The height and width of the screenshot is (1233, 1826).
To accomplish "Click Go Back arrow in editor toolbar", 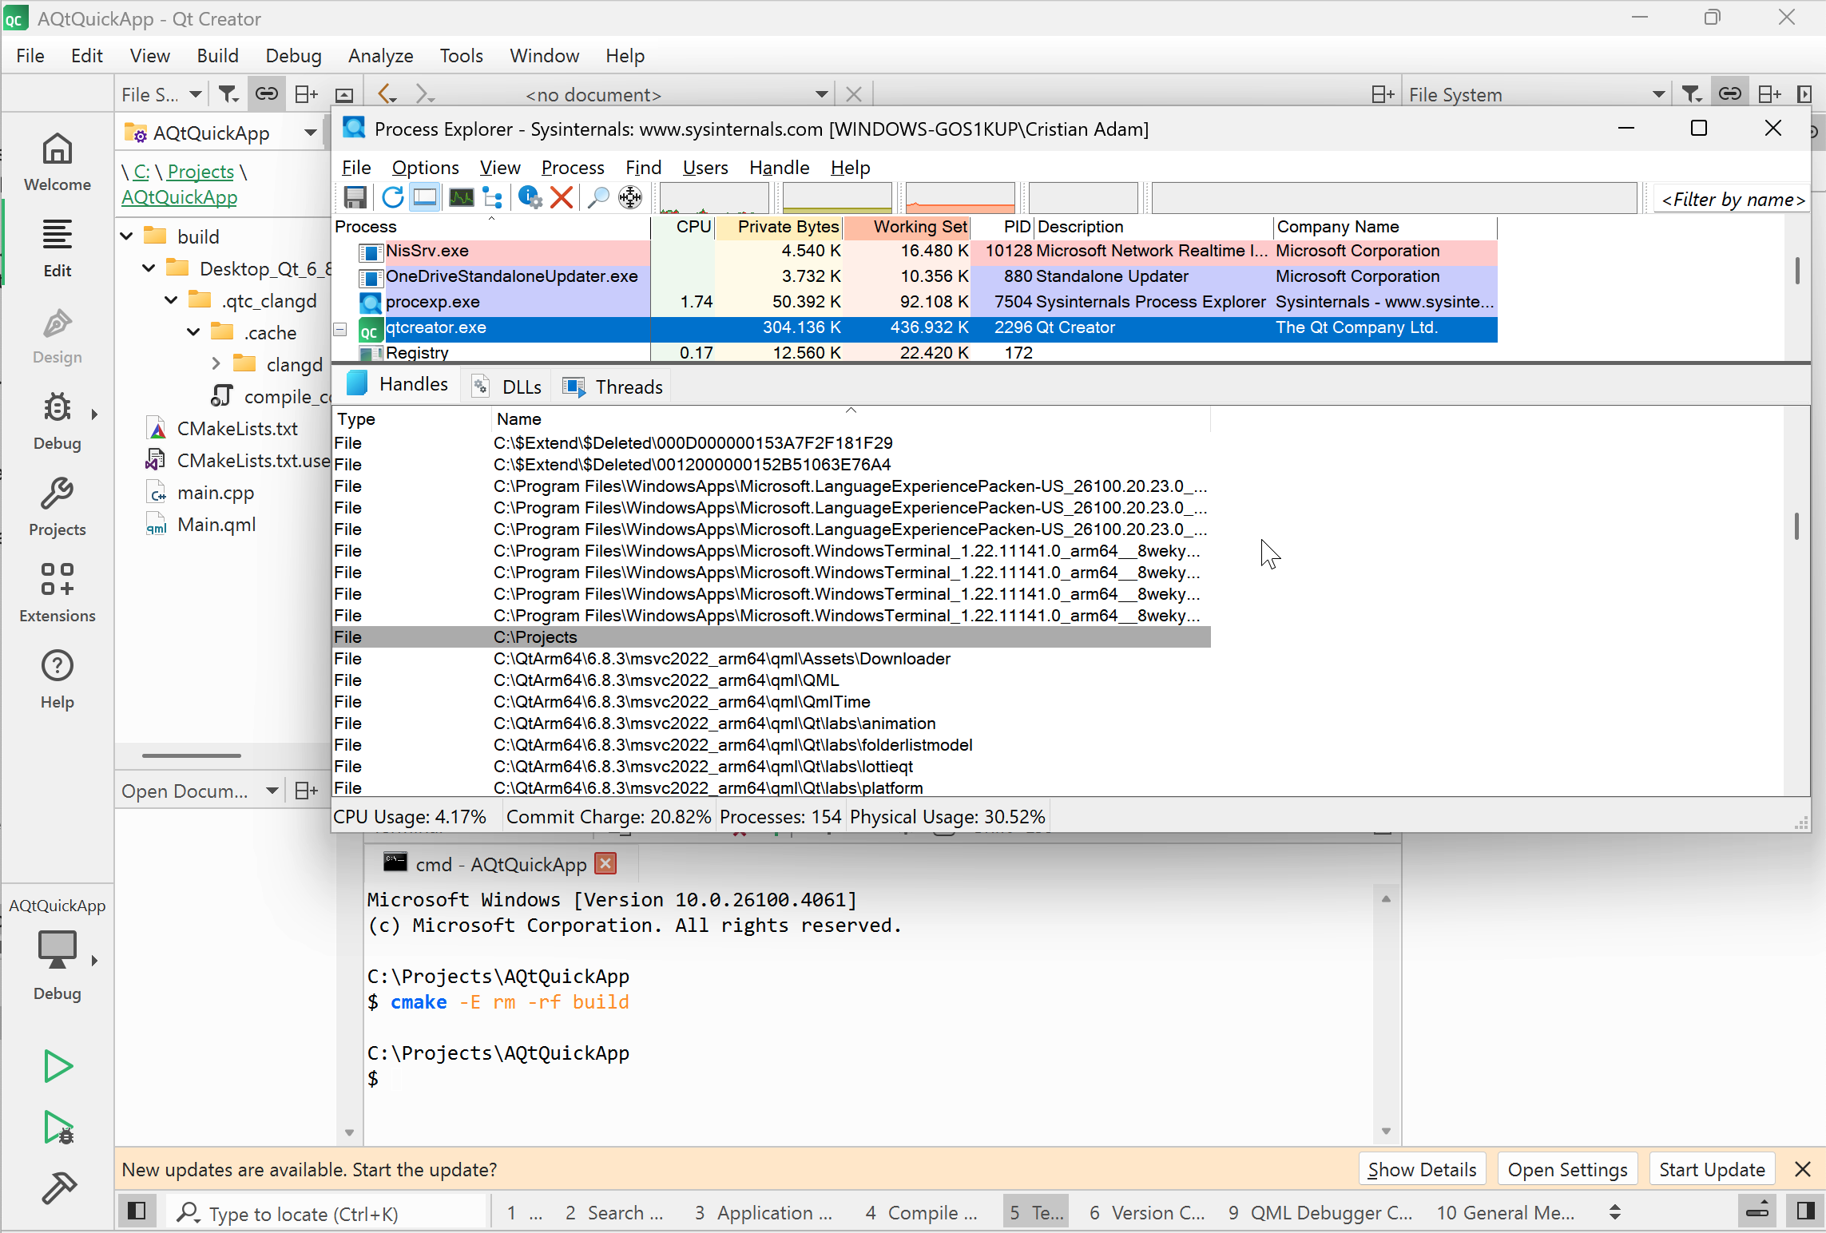I will pos(387,94).
